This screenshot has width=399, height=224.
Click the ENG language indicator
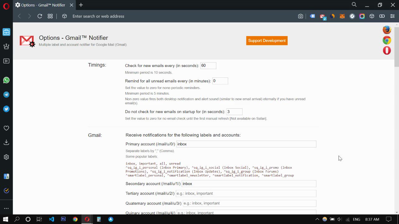click(357, 219)
